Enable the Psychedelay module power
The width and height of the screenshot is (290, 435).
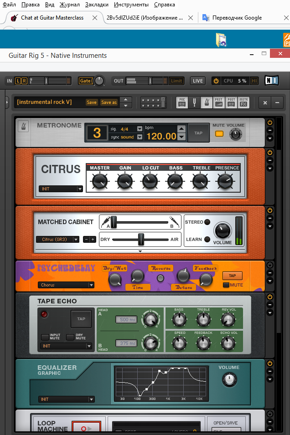(x=270, y=265)
